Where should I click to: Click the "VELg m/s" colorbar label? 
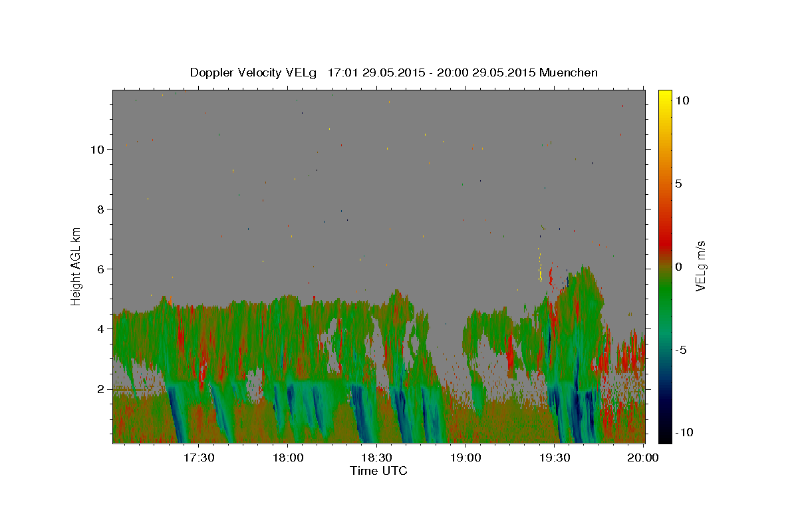700,266
